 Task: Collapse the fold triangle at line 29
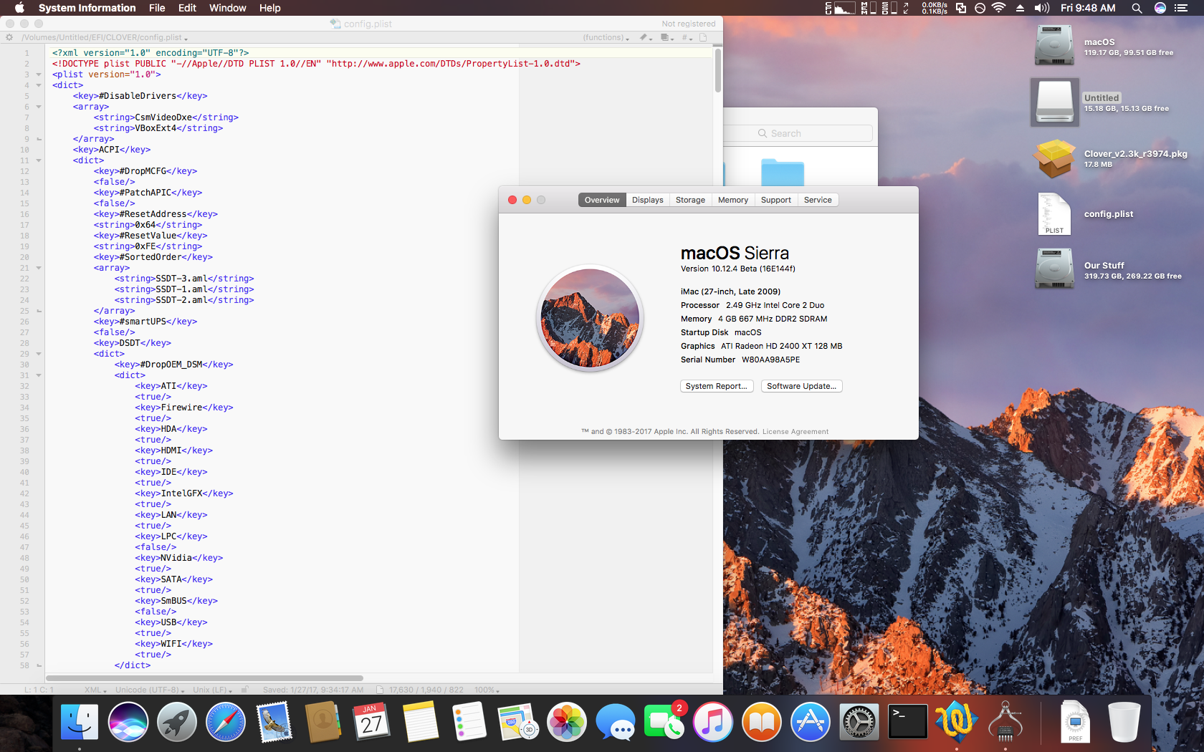point(39,354)
